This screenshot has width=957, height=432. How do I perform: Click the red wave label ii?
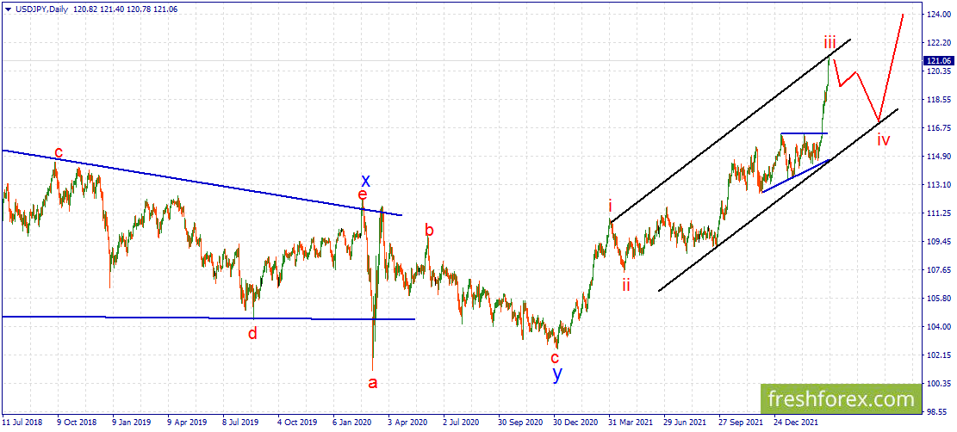click(x=626, y=284)
